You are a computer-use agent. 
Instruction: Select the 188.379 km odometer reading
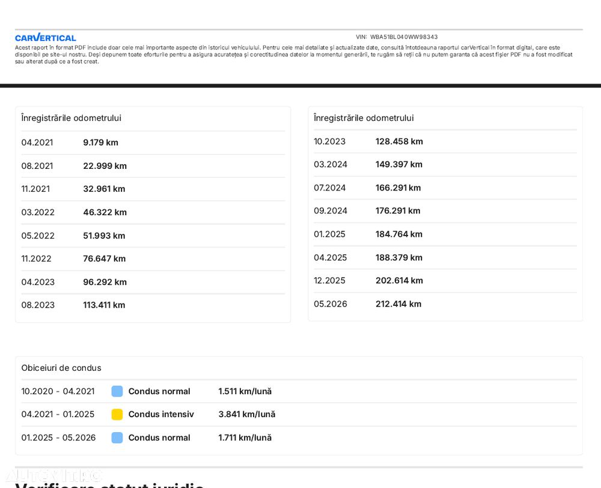pos(398,258)
